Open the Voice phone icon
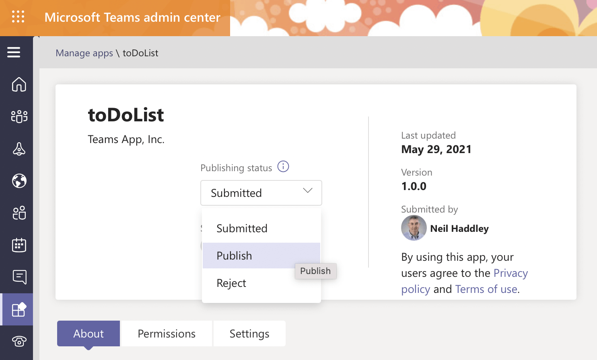The image size is (597, 360). (x=19, y=341)
